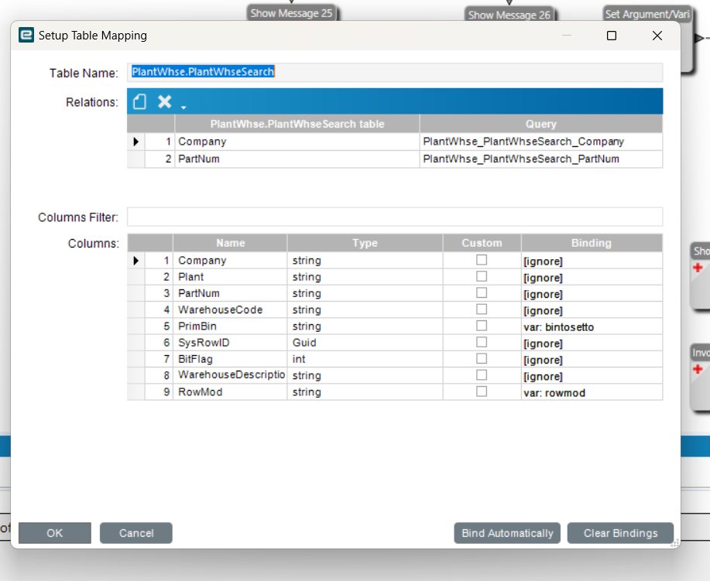This screenshot has height=581, width=710.
Task: Open the Relations toolbar overflow arrow
Action: click(184, 108)
